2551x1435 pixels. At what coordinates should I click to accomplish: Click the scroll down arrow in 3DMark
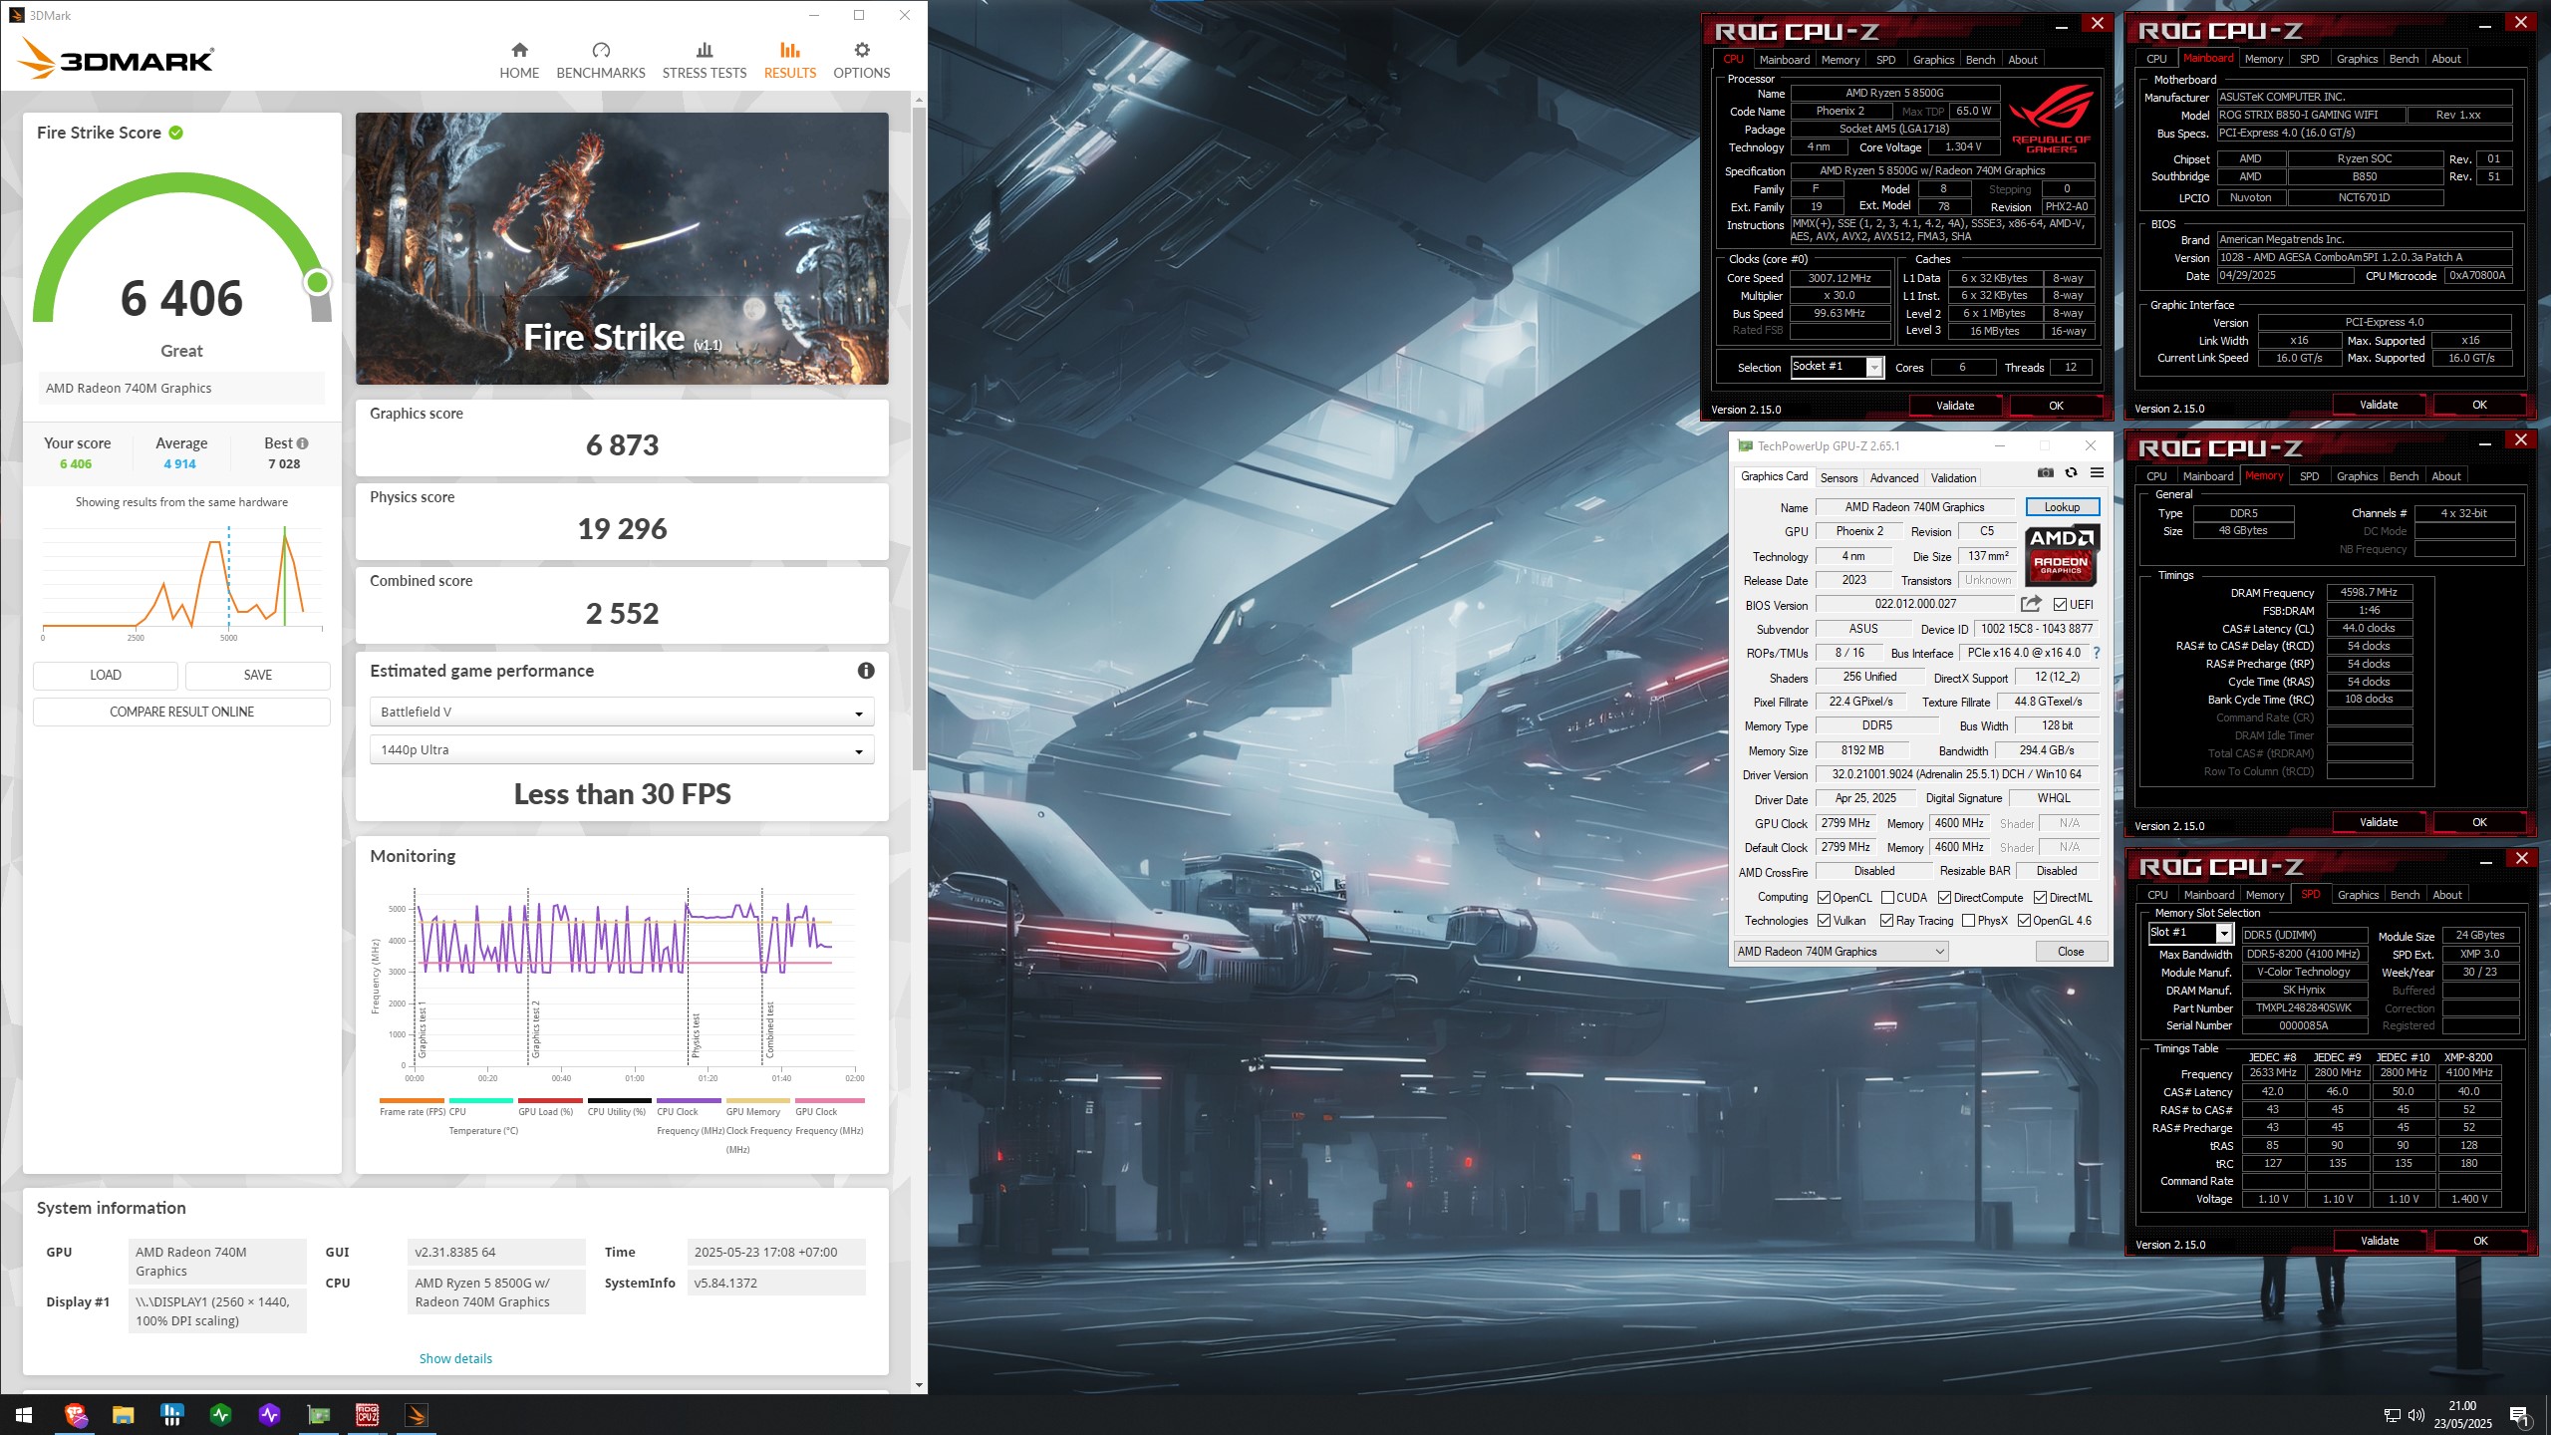[x=919, y=1385]
